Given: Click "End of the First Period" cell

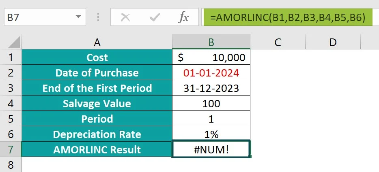Looking at the screenshot, I should (x=97, y=88).
